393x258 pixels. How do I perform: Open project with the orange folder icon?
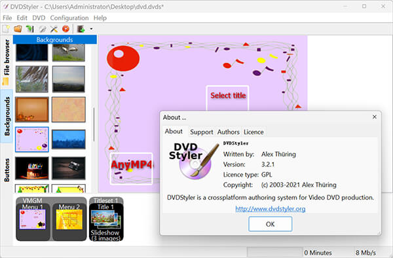pyautogui.click(x=18, y=29)
